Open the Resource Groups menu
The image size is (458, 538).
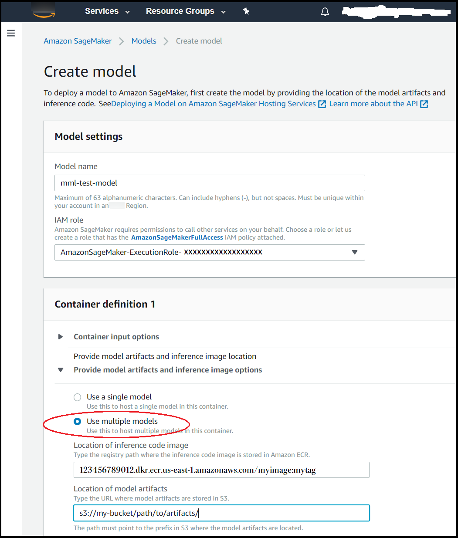[x=186, y=11]
